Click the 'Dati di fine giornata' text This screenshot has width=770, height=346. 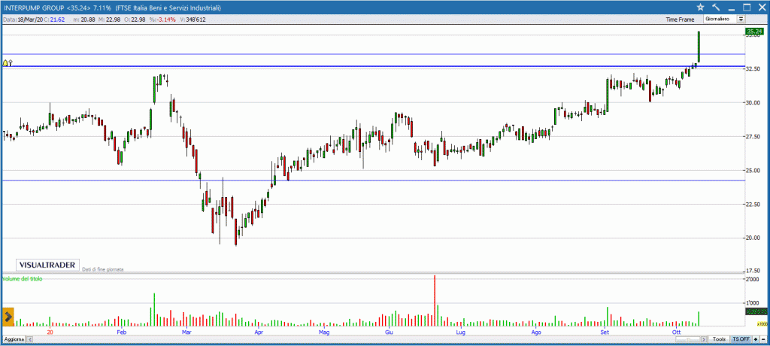click(103, 269)
